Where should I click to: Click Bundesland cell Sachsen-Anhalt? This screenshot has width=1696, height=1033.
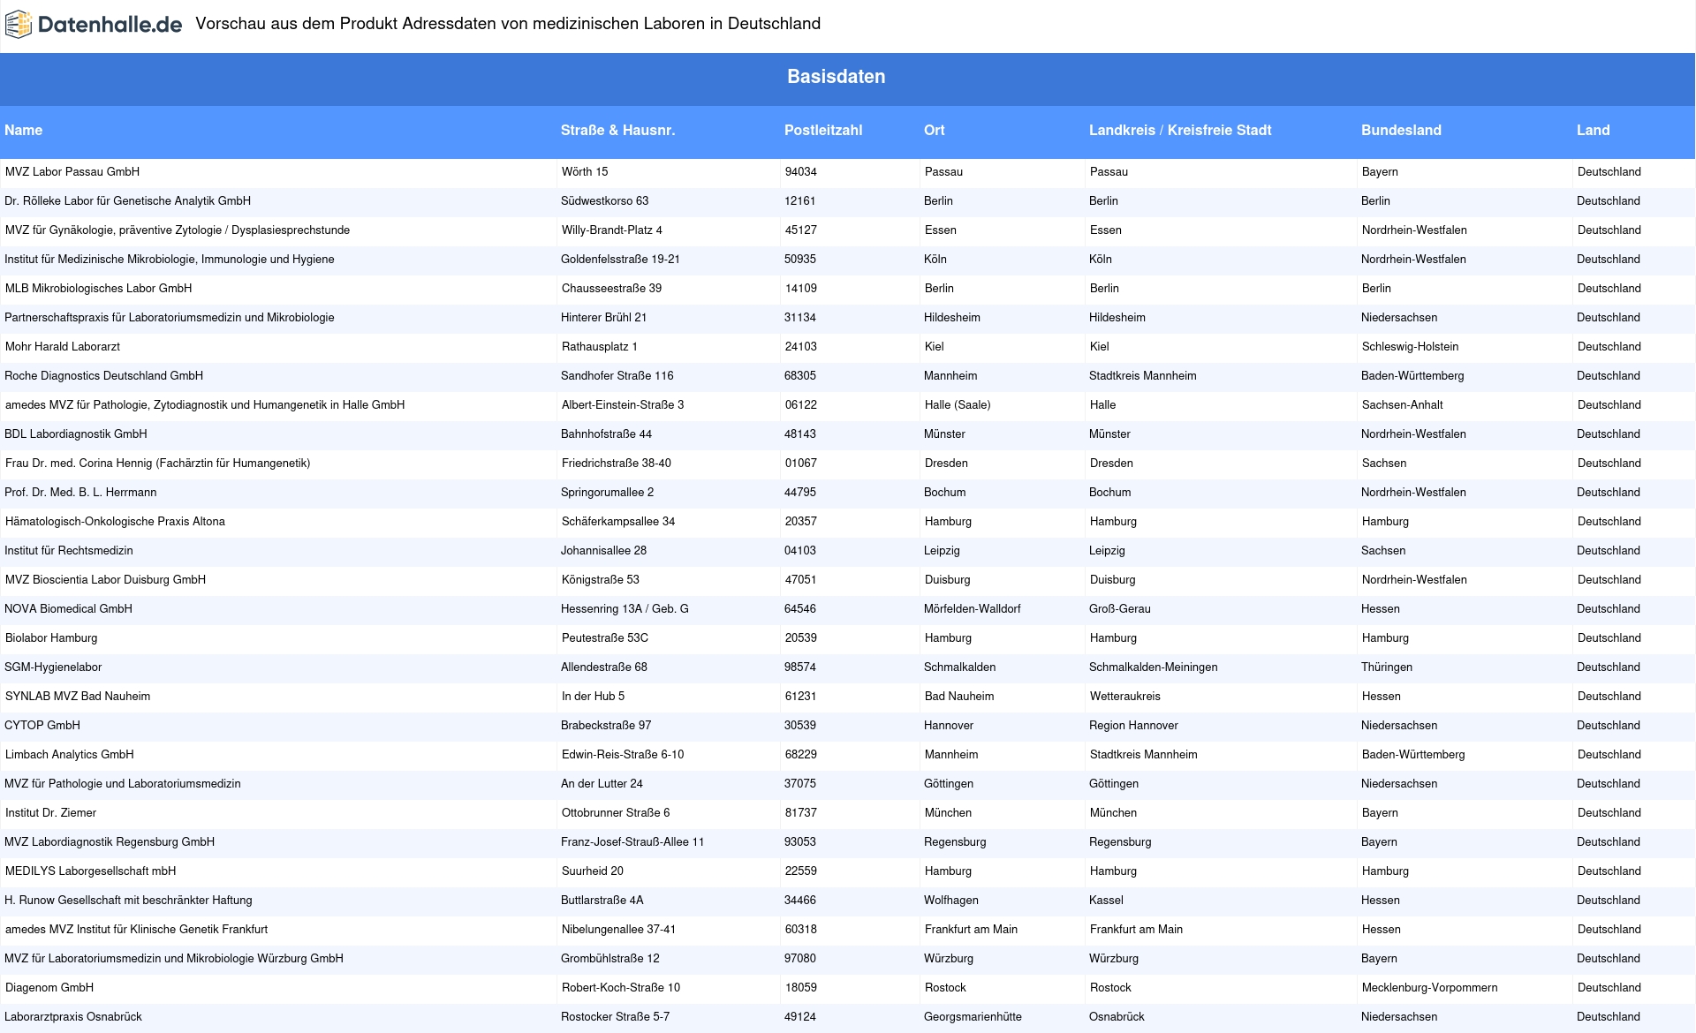pos(1403,405)
